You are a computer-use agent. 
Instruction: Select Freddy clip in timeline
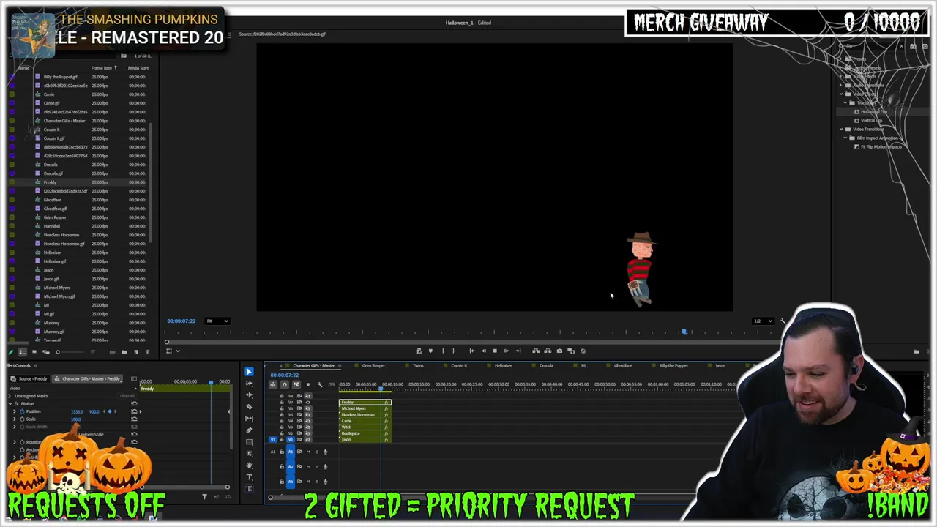coord(365,403)
